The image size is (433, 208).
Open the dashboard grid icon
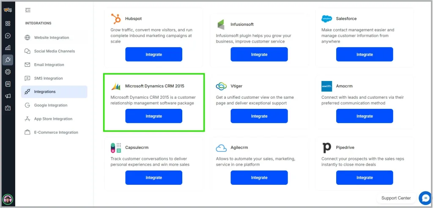point(8,24)
